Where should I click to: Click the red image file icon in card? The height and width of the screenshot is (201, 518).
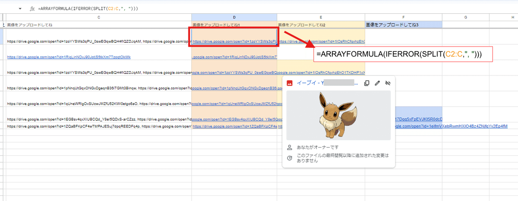click(290, 83)
